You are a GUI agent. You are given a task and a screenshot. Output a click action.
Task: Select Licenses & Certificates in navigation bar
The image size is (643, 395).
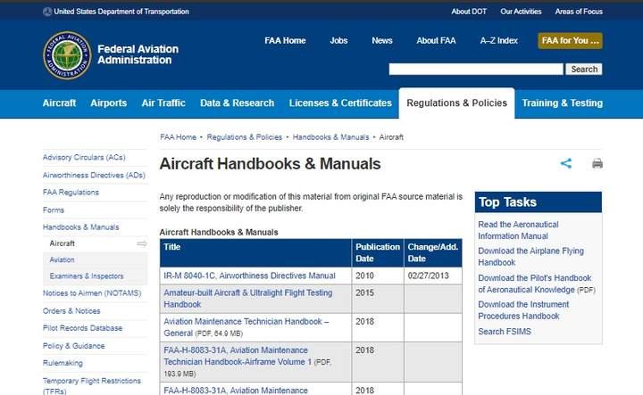[340, 103]
